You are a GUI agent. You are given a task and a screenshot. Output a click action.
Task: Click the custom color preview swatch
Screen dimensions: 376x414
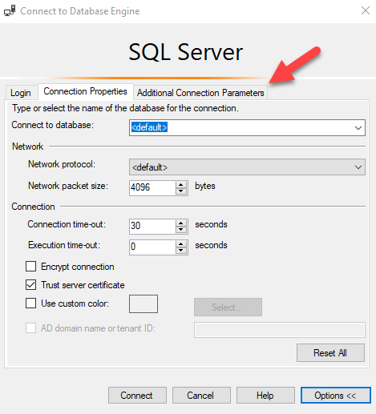point(144,303)
